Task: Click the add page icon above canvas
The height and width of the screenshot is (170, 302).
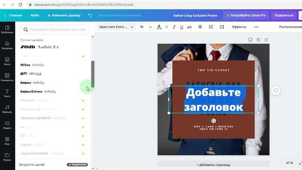Action: (x=266, y=40)
